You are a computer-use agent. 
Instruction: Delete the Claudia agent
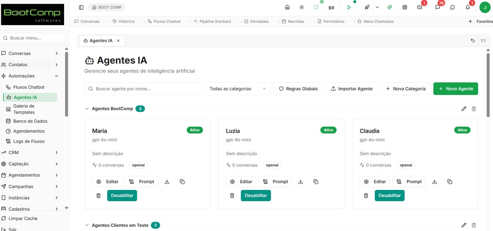tap(366, 196)
